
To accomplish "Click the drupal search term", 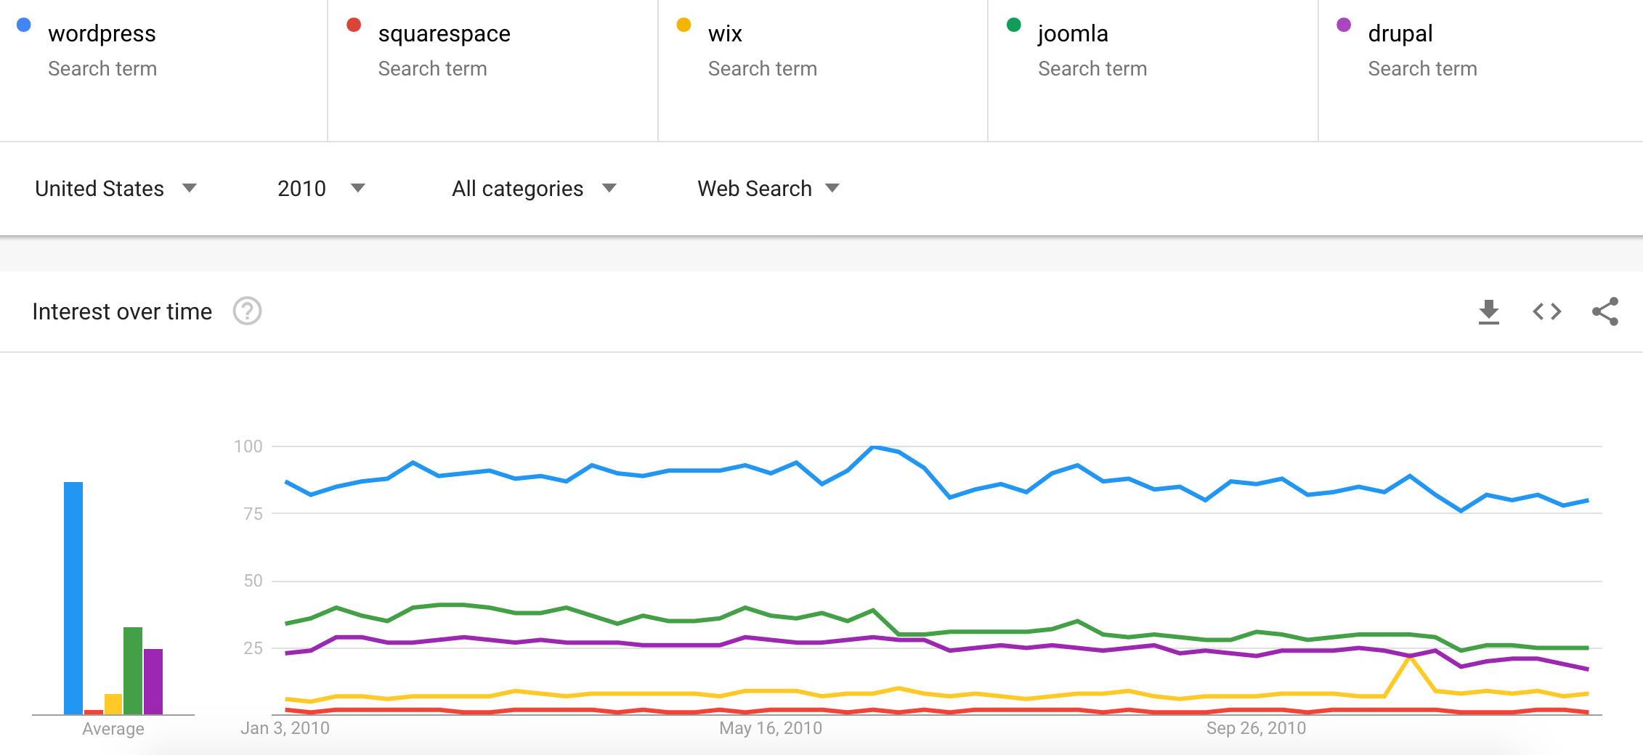I will point(1400,34).
